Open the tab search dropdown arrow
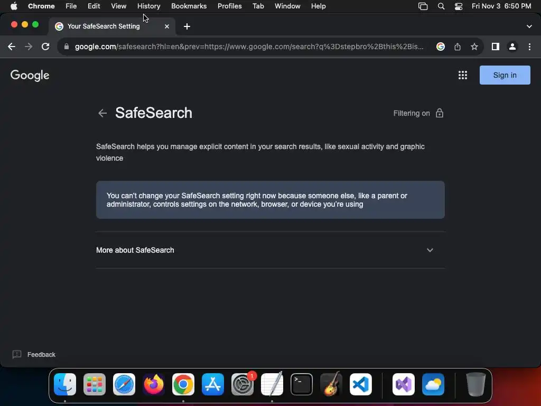 (529, 26)
